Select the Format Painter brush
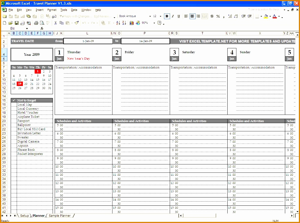Image resolution: width=300 pixels, height=223 pixels. (77, 23)
